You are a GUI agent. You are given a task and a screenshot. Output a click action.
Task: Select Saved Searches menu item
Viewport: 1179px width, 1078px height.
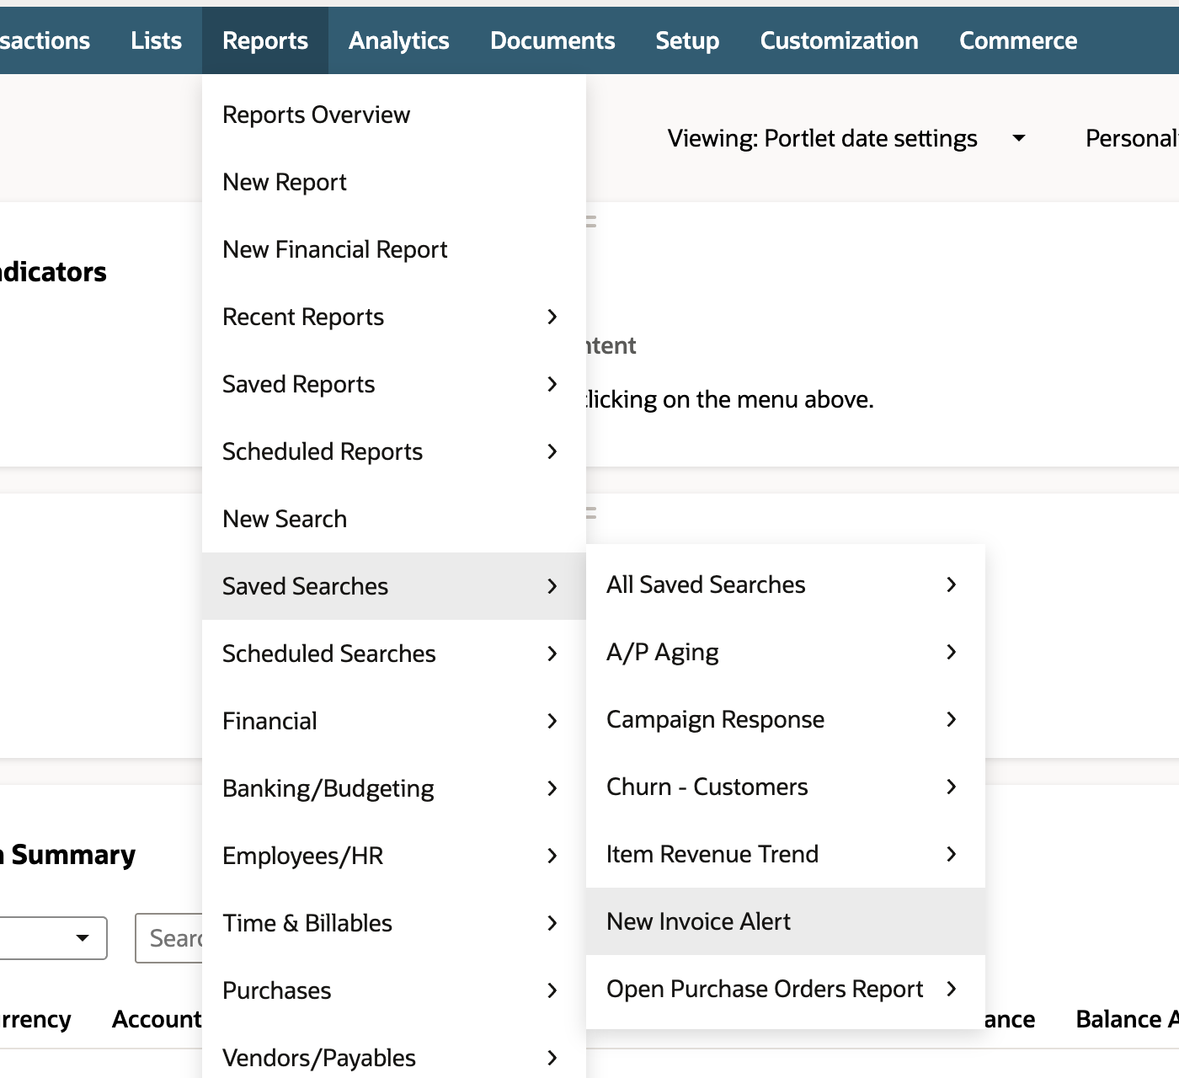tap(394, 586)
